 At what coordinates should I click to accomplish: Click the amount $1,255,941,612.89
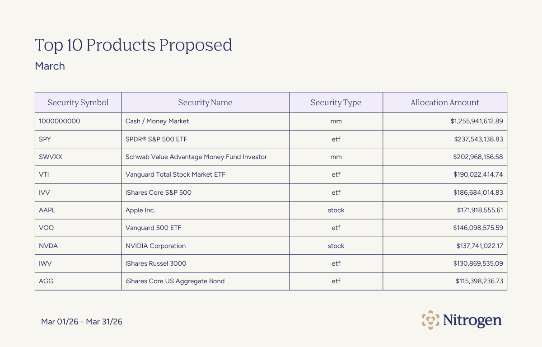click(477, 121)
